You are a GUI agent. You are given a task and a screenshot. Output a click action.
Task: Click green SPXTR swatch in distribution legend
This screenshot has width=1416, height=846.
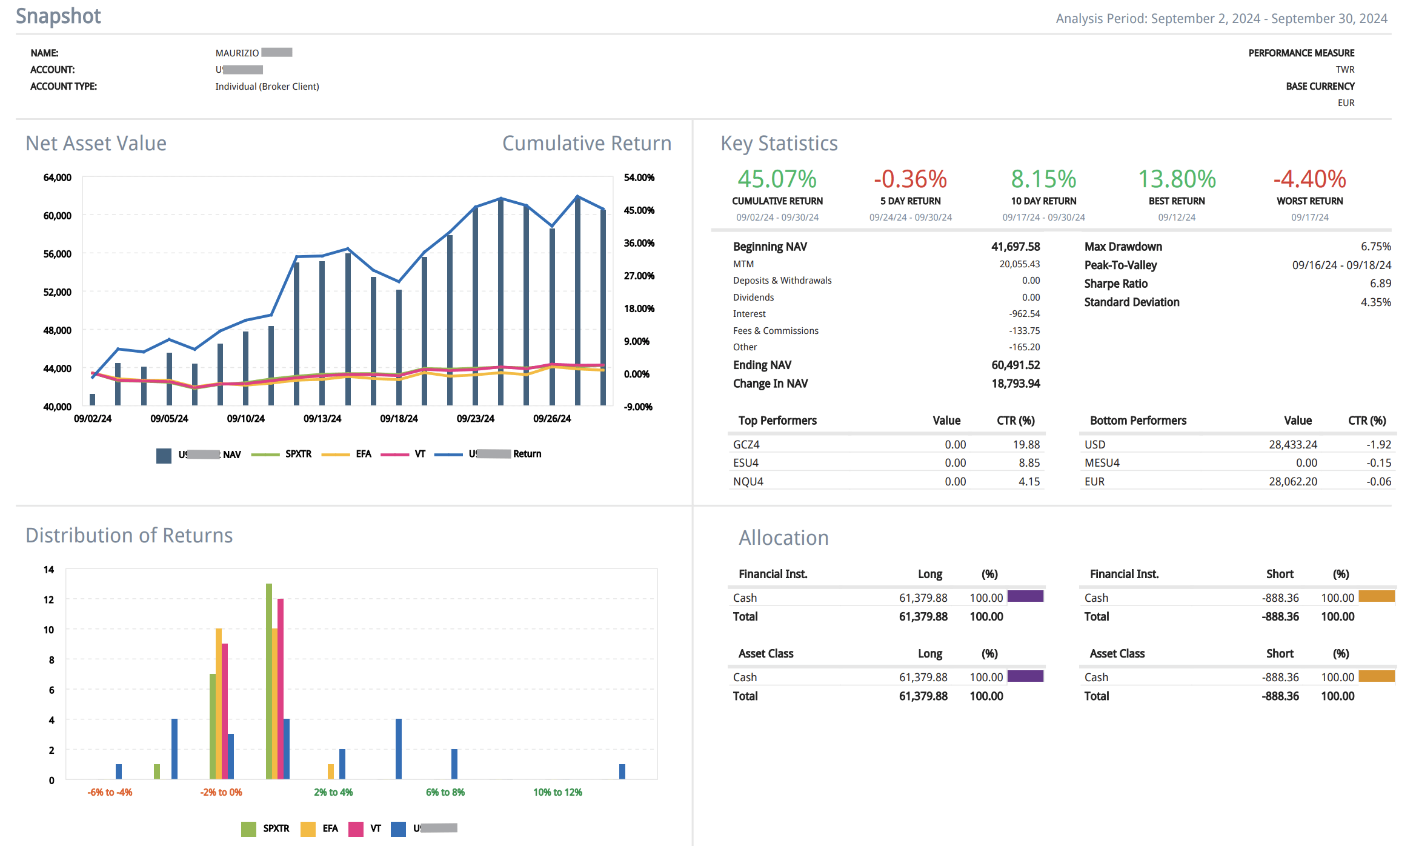coord(248,828)
